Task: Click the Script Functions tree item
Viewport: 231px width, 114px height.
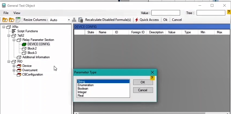Action: coord(27,31)
